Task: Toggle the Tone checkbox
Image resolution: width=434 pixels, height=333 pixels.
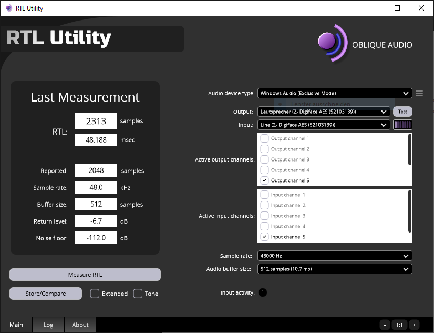Action: [x=138, y=294]
